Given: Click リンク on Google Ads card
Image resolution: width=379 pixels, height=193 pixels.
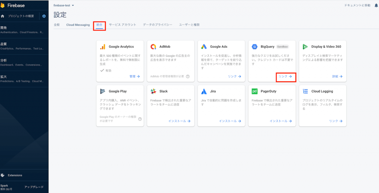Looking at the screenshot, I should click(234, 77).
